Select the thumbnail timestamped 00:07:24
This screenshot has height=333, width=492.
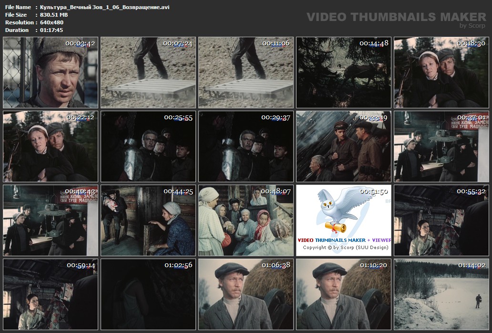coord(148,73)
